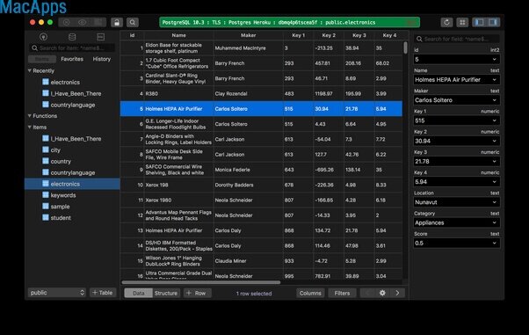Viewport: 529px width, 335px height.
Task: Switch to the Favorites tab
Action: tap(72, 59)
